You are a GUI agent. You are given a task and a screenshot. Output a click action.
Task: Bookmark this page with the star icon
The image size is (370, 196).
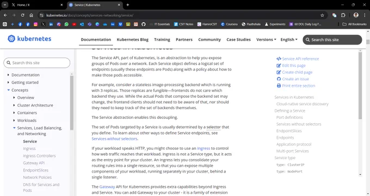click(x=322, y=15)
